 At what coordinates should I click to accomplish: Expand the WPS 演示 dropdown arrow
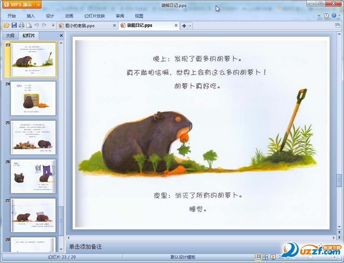[x=38, y=4]
